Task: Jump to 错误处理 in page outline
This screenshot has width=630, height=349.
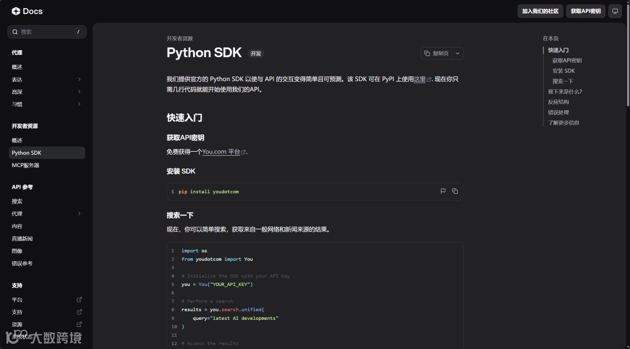Action: point(558,113)
